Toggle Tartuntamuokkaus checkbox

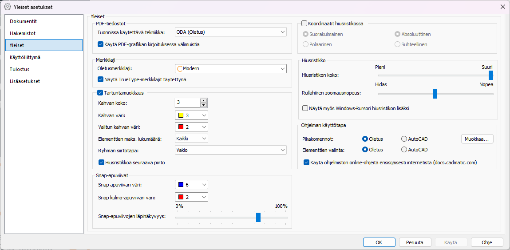[x=100, y=93]
